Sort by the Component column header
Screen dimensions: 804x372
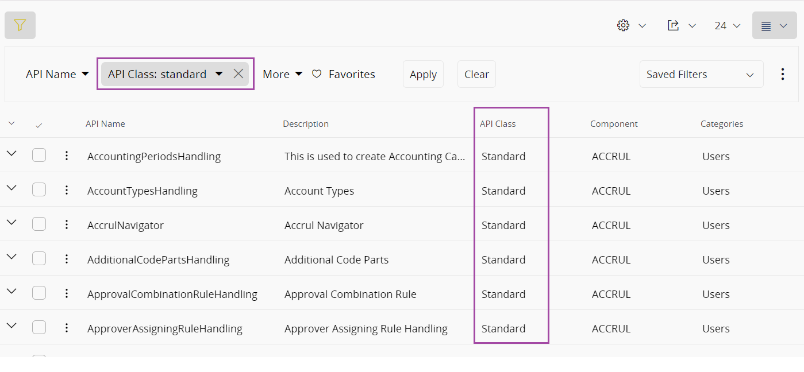pyautogui.click(x=614, y=124)
